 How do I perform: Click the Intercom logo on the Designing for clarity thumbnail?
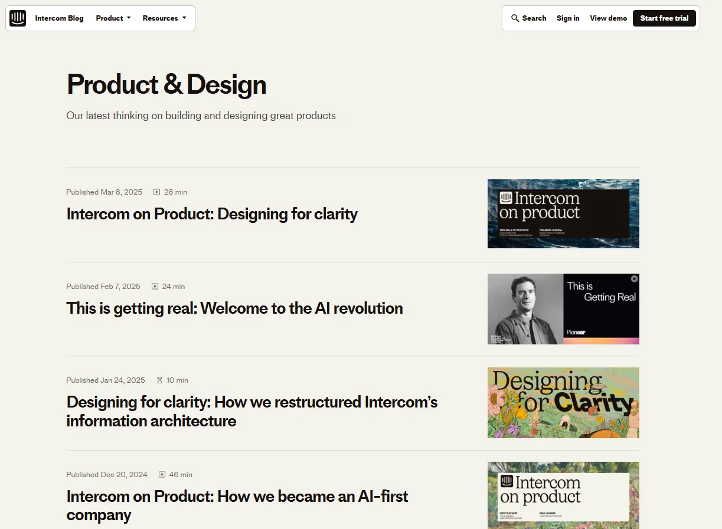507,199
